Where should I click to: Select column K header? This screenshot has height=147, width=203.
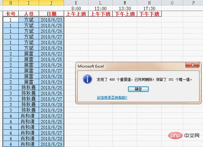click(x=76, y=2)
